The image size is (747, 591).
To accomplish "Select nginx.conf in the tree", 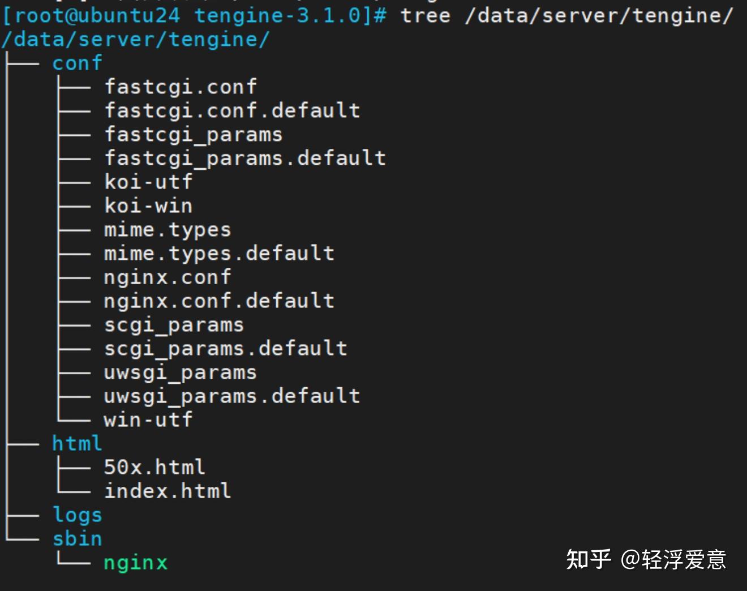I will 168,277.
